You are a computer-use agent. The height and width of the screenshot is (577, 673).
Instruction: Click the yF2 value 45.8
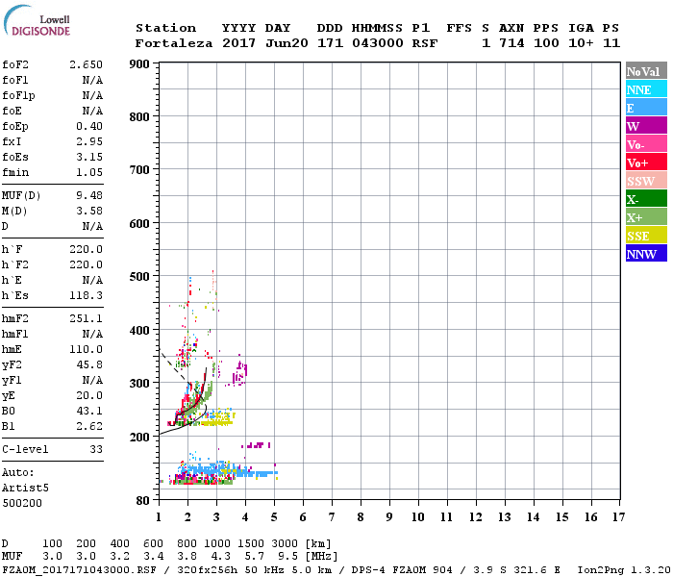click(89, 364)
